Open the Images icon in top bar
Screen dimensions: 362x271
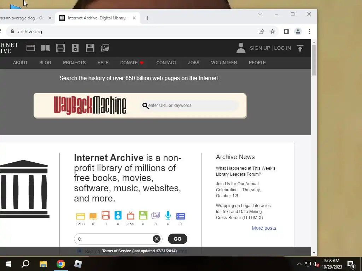[105, 48]
